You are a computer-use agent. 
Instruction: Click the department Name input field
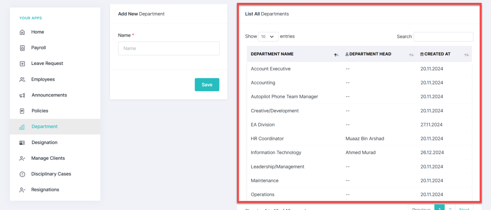click(x=169, y=49)
